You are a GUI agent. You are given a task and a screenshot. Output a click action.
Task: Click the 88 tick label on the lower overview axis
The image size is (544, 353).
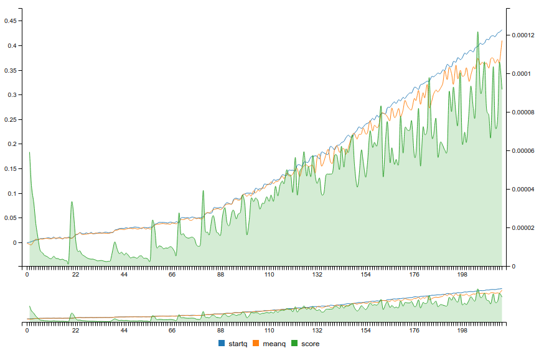221,331
